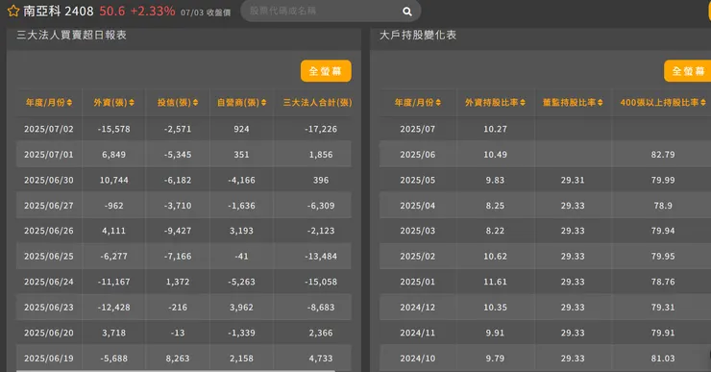Select row dated 2025/07/01

(184, 154)
